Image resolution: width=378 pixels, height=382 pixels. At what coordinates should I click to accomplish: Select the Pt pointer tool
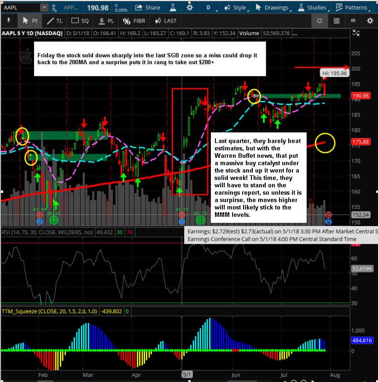click(29, 21)
